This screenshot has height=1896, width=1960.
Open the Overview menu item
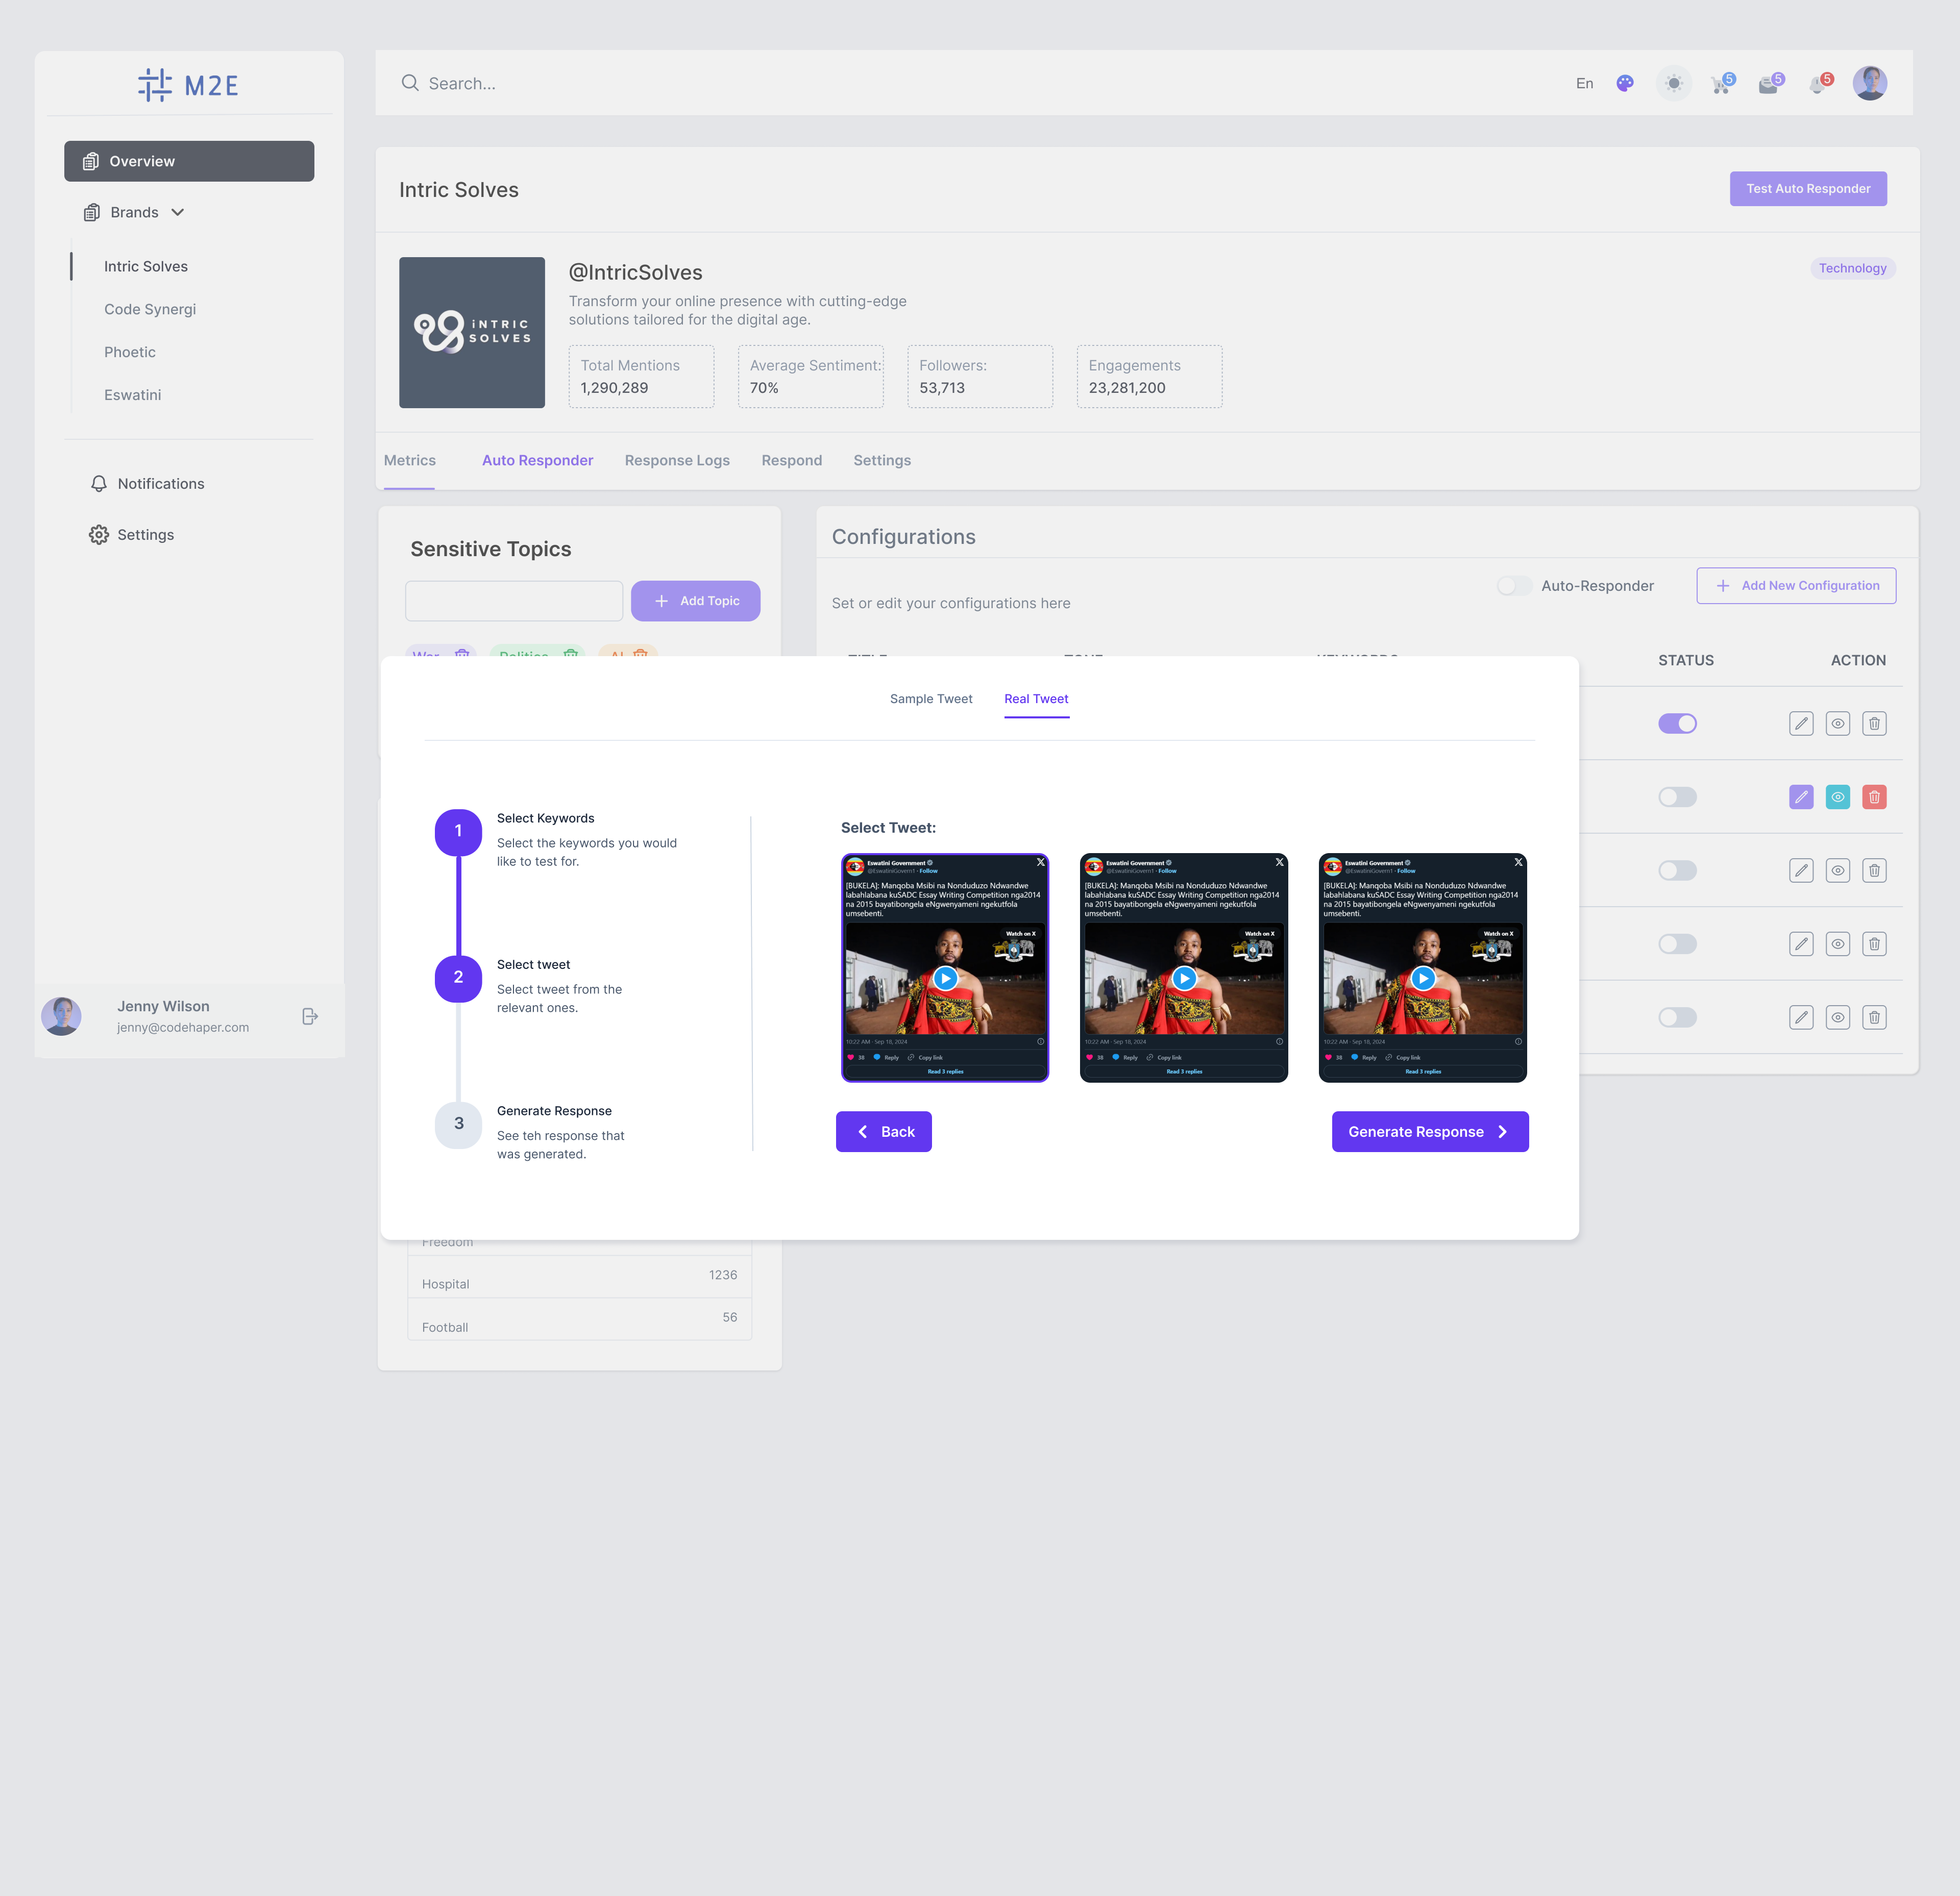189,161
